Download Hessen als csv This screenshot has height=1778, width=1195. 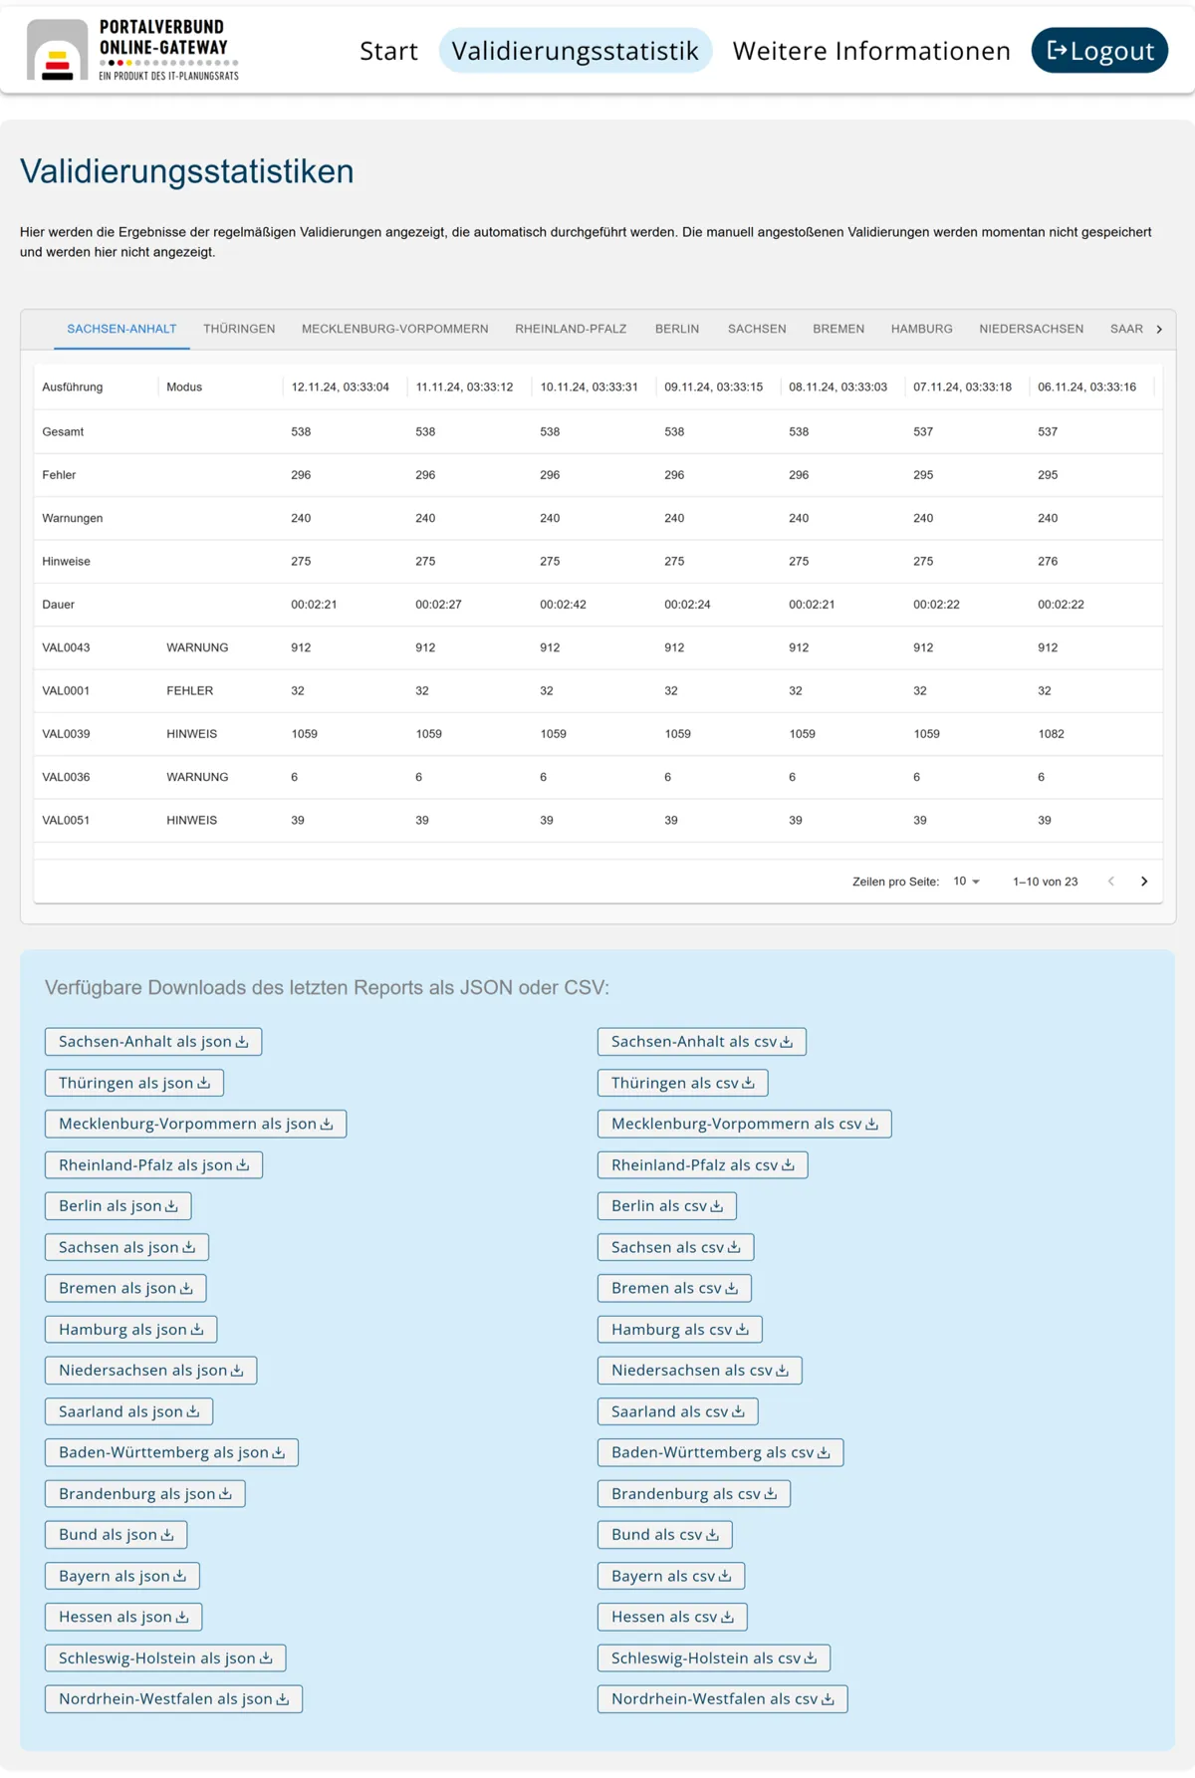672,1617
